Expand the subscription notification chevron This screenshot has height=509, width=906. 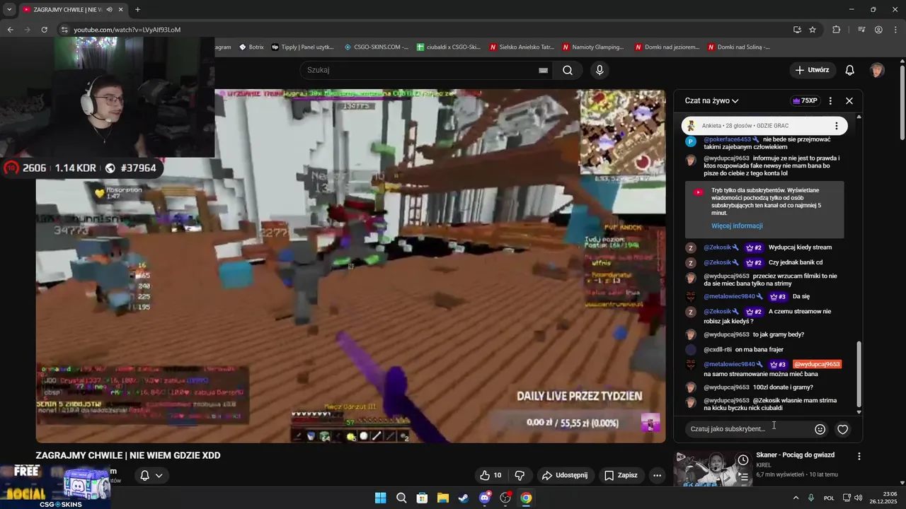[159, 476]
